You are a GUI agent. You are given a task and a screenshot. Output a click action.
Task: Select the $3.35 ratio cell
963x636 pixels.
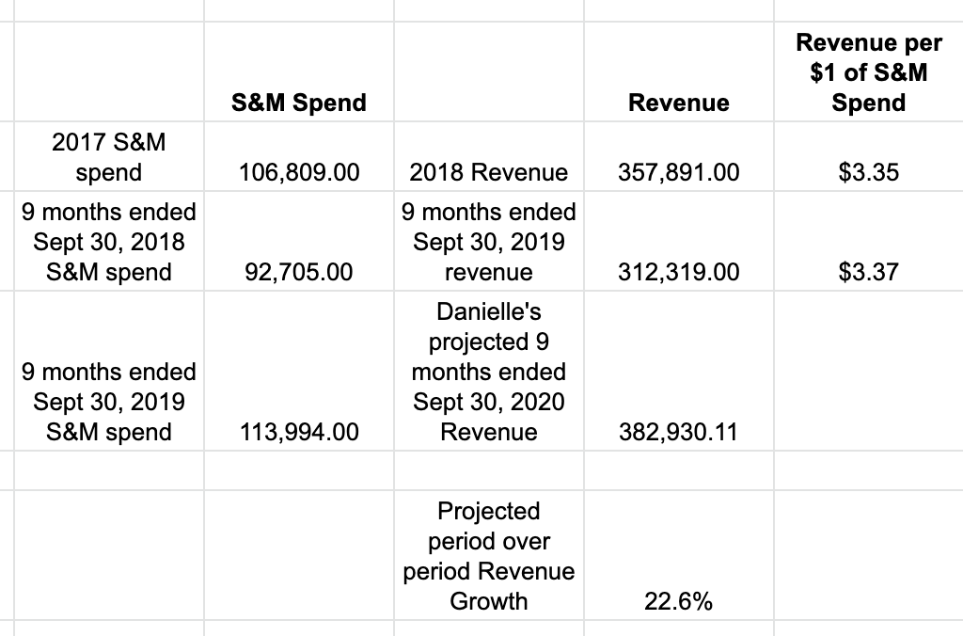(868, 157)
